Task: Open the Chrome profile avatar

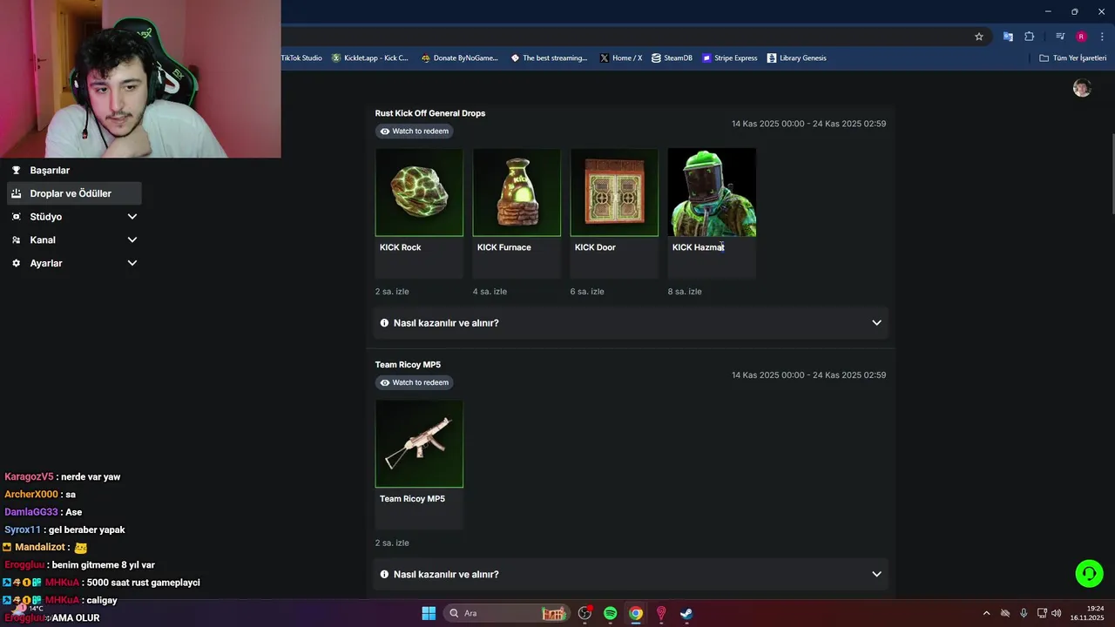Action: pos(1081,37)
